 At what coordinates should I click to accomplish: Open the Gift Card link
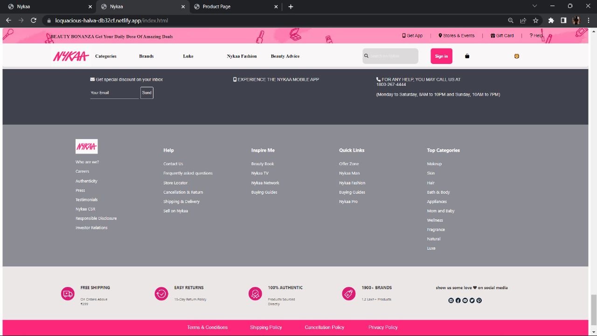[x=502, y=35]
